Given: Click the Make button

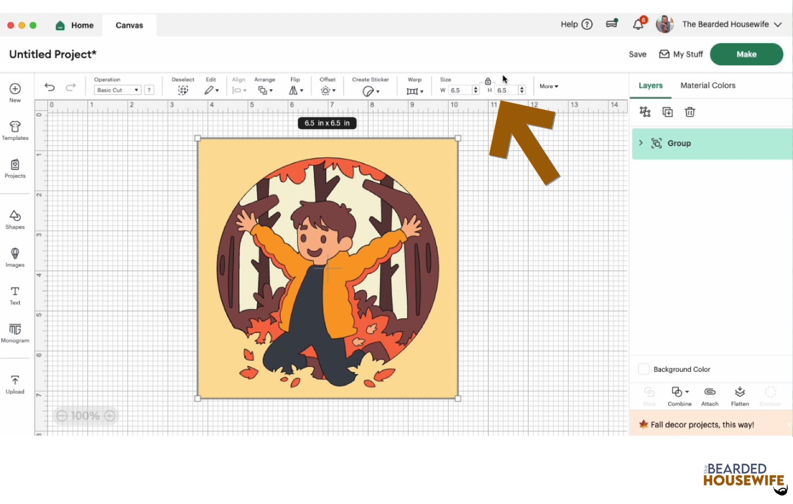Looking at the screenshot, I should (x=746, y=54).
